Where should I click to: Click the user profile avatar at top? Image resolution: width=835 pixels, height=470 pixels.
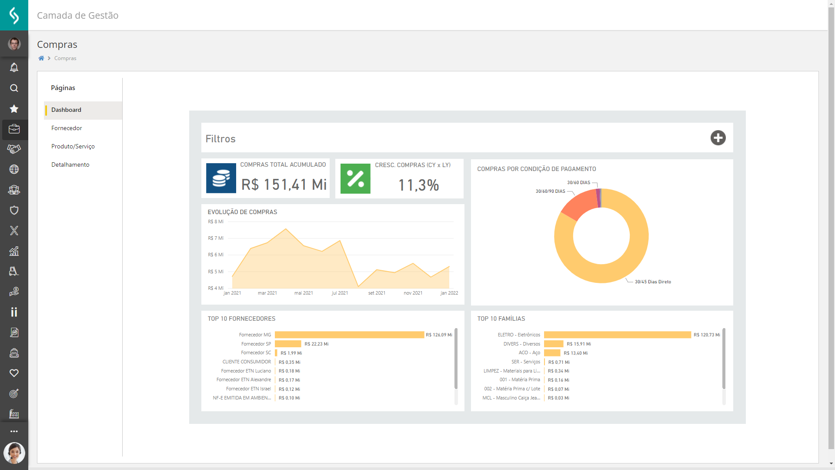[14, 44]
